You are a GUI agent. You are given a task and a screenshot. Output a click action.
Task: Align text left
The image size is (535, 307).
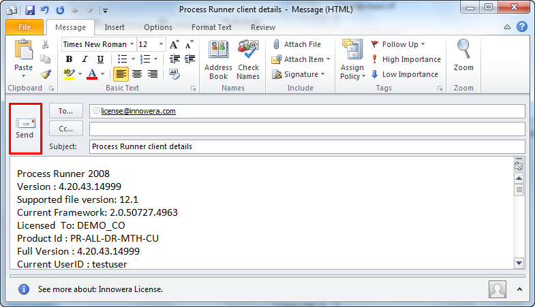point(121,74)
